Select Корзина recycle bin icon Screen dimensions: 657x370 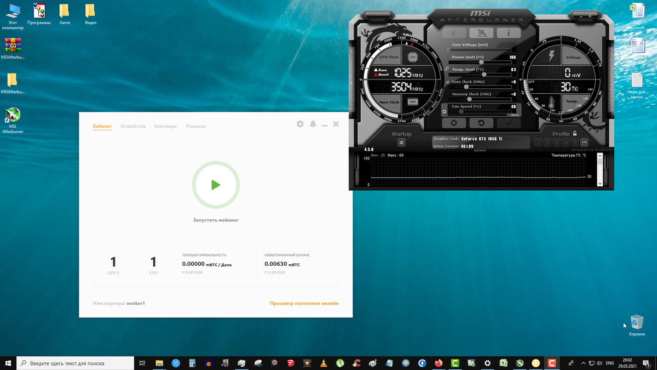(x=637, y=325)
